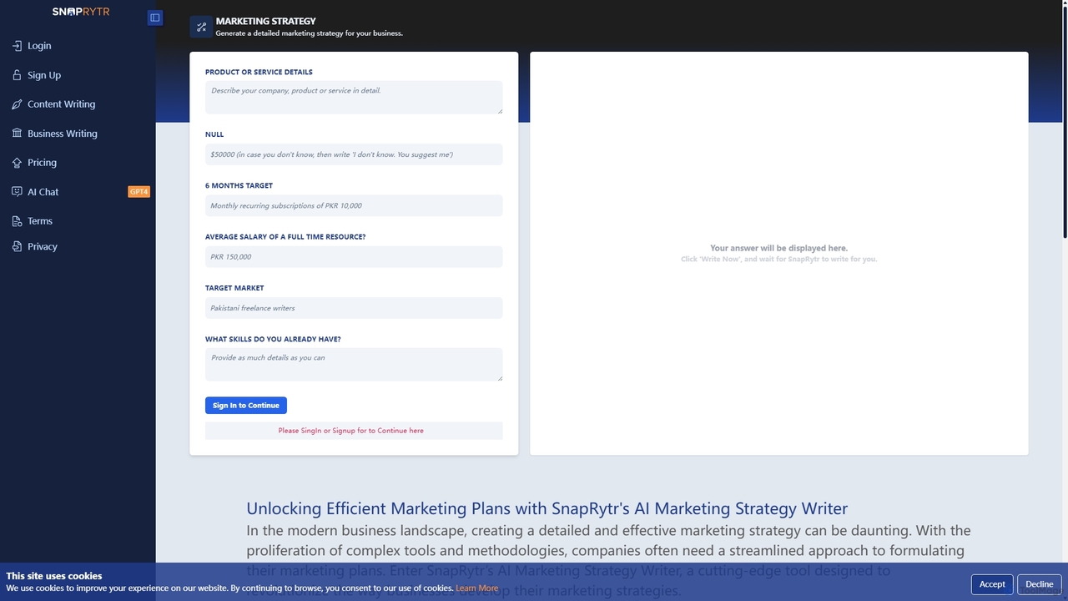Click the Content Writing pen icon
1068x601 pixels.
click(x=17, y=104)
